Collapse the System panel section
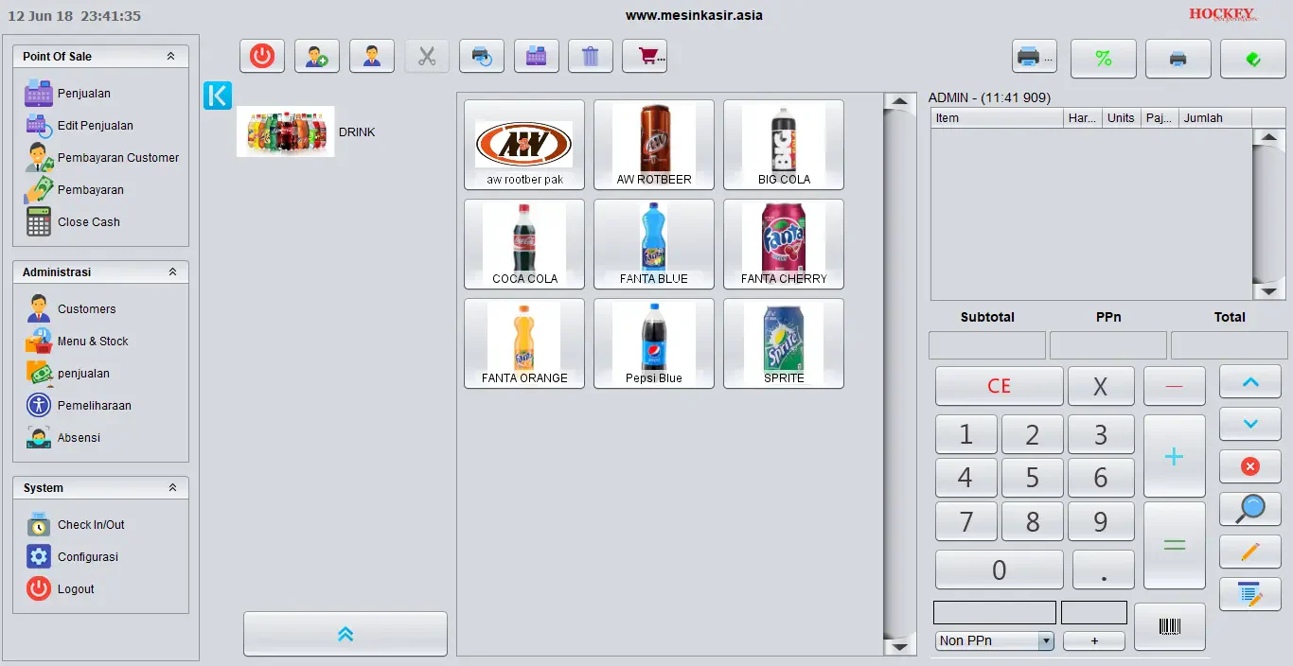This screenshot has width=1293, height=666. [x=172, y=487]
